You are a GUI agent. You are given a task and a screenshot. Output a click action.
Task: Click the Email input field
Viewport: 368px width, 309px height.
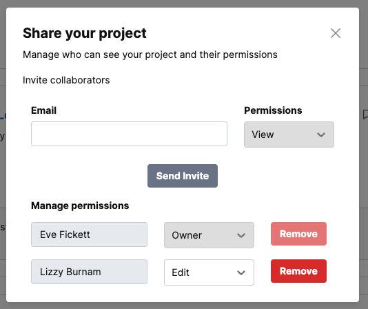pyautogui.click(x=129, y=134)
